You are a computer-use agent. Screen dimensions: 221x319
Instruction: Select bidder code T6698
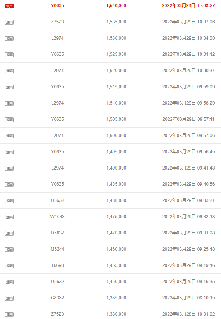coord(58,265)
